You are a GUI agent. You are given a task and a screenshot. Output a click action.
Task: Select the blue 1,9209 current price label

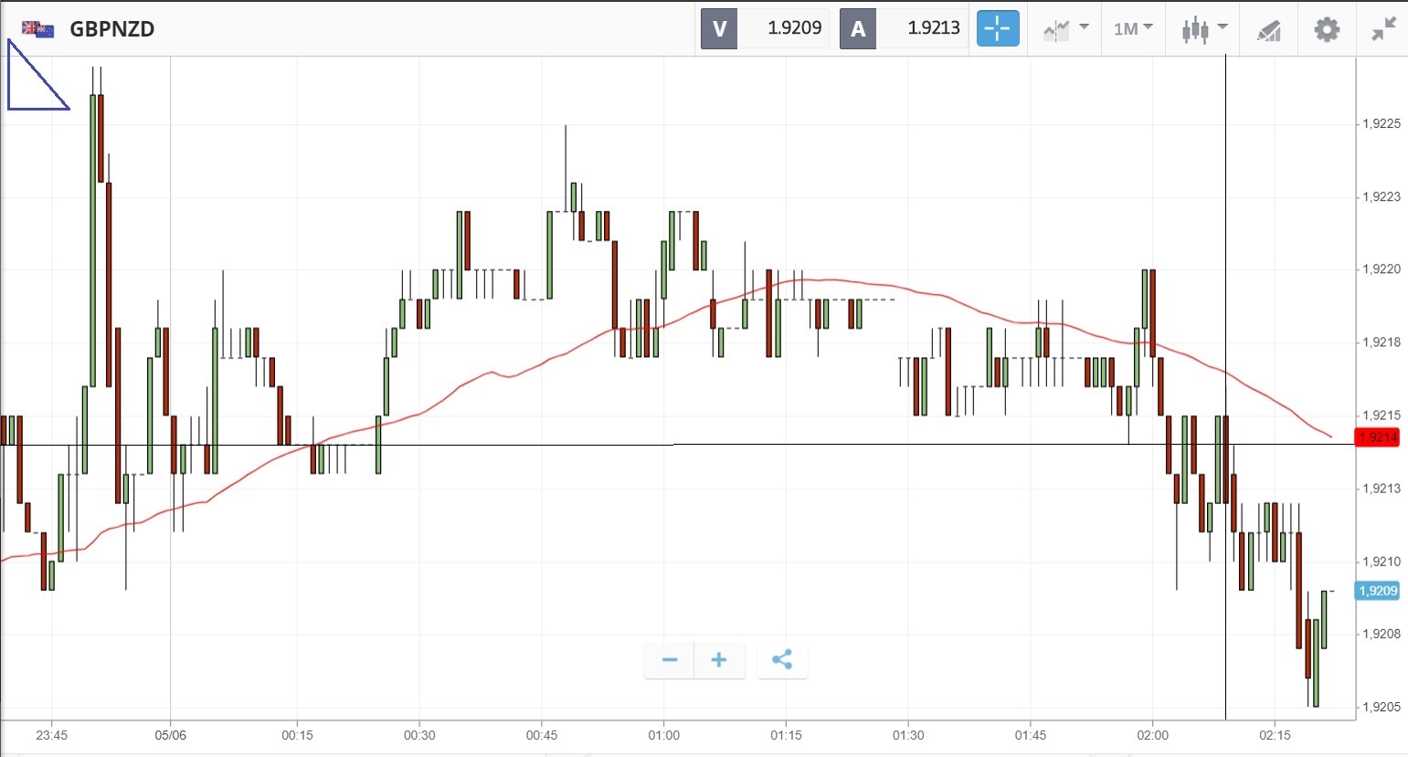(x=1378, y=591)
